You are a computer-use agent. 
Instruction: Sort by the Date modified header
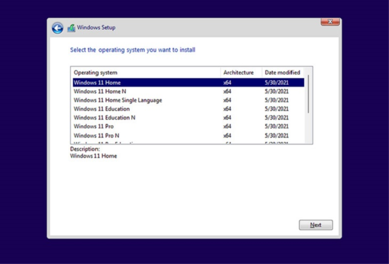pyautogui.click(x=283, y=73)
